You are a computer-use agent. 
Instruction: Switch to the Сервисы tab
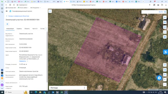click(19, 29)
